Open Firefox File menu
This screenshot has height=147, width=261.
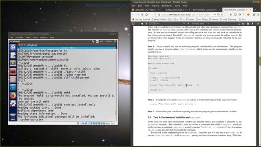pyautogui.click(x=134, y=6)
